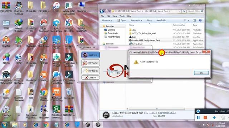This screenshot has width=229, height=128.
Task: Select the blue camera screen recorder shortcut
Action: click(x=57, y=78)
